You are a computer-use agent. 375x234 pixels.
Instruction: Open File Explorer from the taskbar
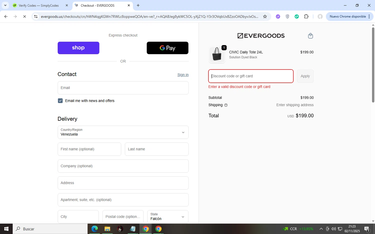[x=107, y=229]
